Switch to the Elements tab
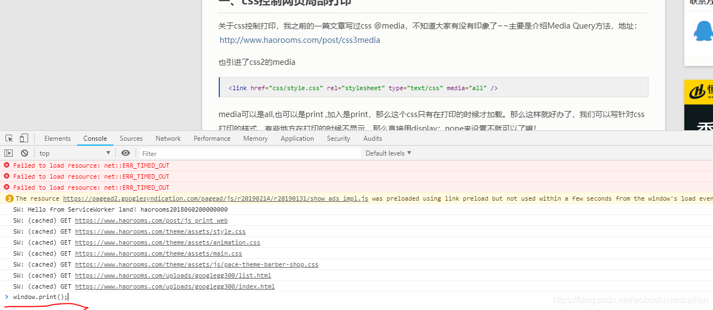 [57, 139]
